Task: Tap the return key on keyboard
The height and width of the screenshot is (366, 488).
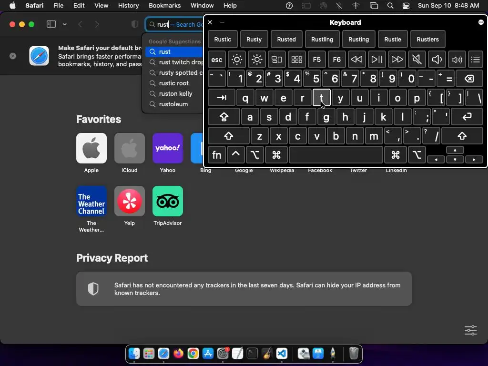Action: click(x=467, y=117)
